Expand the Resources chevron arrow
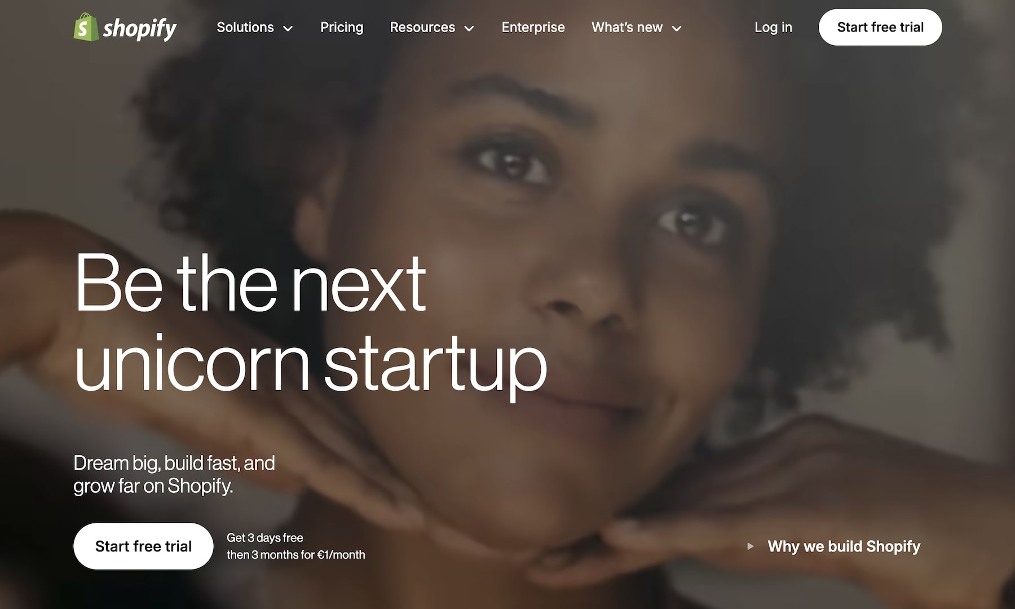Screen dimensions: 1015x609 (469, 28)
